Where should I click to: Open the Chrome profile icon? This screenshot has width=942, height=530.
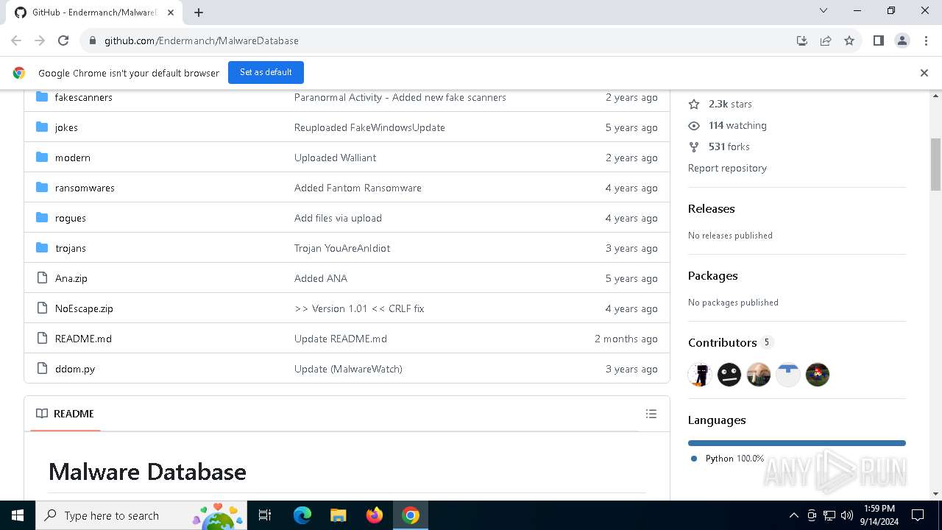pos(902,40)
